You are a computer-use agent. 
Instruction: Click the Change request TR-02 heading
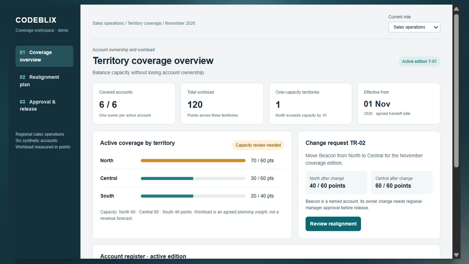click(335, 143)
